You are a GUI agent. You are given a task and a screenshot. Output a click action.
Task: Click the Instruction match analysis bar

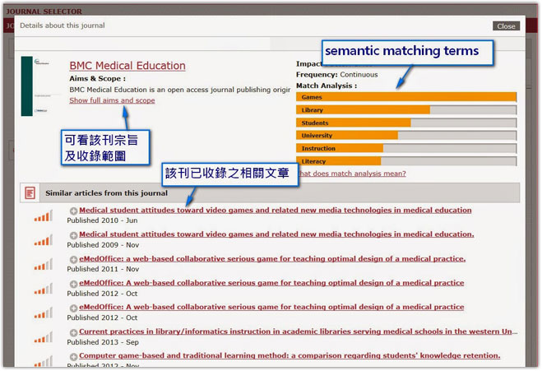406,148
